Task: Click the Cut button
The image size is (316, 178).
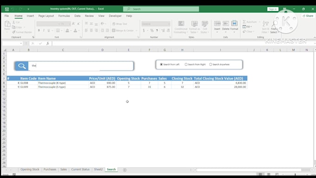Action: pyautogui.click(x=16, y=22)
